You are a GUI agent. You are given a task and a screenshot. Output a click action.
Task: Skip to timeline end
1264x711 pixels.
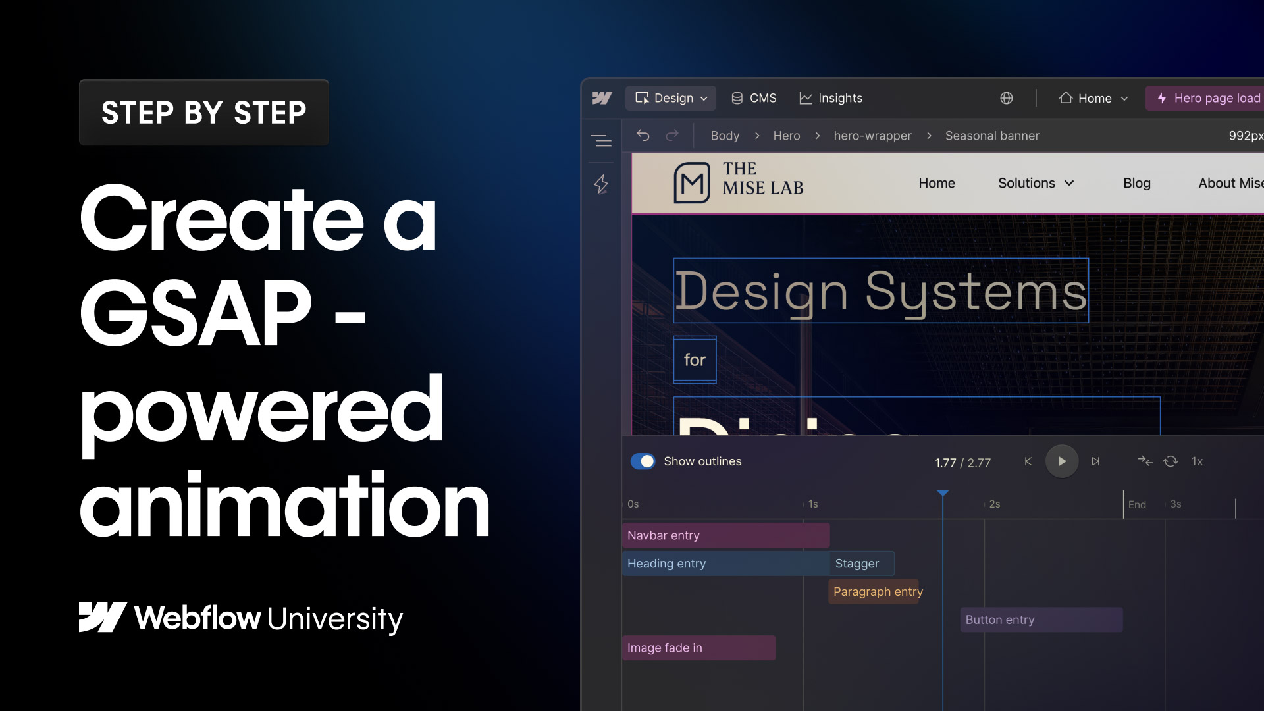coord(1095,461)
